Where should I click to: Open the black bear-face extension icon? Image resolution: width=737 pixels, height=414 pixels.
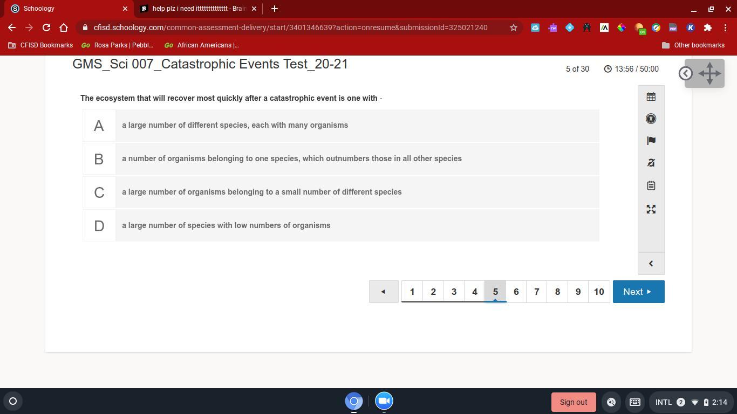(x=587, y=27)
